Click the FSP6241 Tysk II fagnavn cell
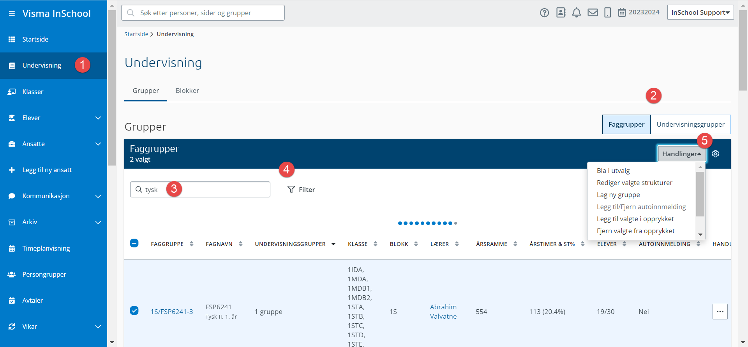 click(x=221, y=312)
